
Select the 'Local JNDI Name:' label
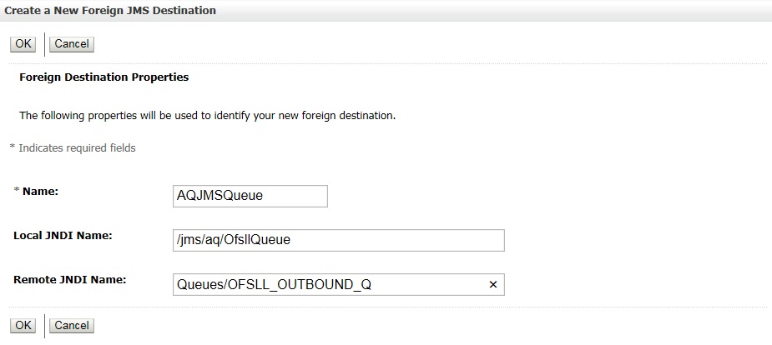(63, 235)
